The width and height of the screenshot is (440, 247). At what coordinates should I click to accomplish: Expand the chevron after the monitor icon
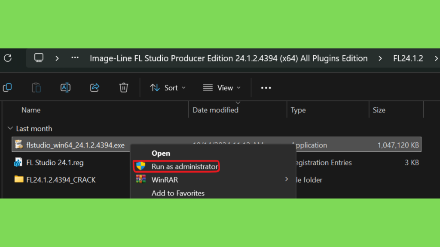point(57,58)
